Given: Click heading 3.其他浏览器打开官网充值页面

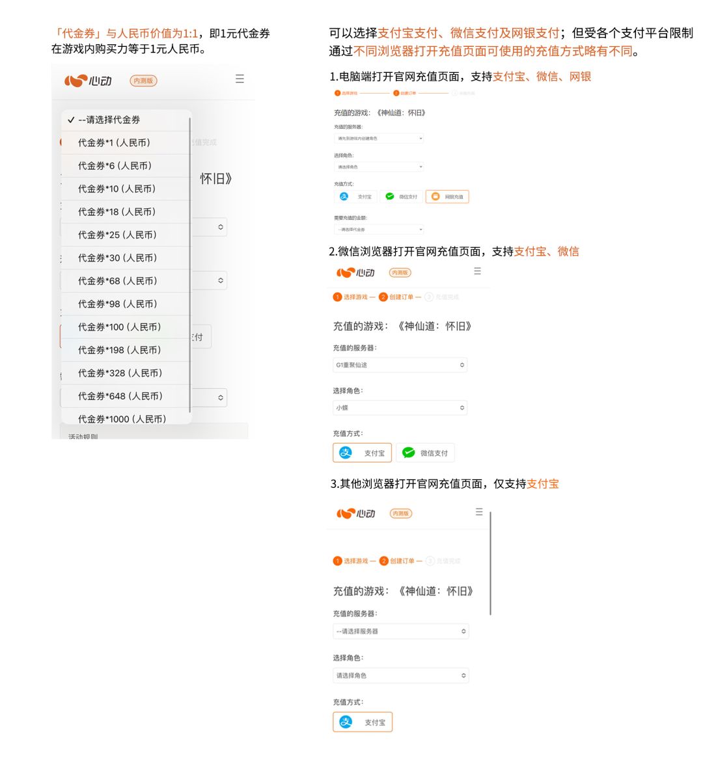Looking at the screenshot, I should [x=444, y=484].
